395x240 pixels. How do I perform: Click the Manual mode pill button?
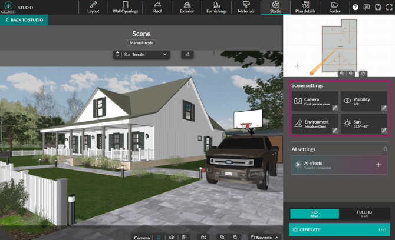point(141,43)
